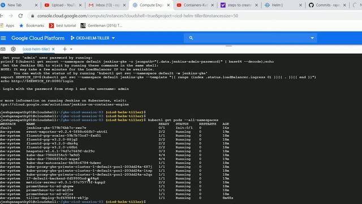The image size is (362, 204).
Task: Click the 'echo http://$SERVICE_IP:8080/login' line
Action: [x=37, y=81]
